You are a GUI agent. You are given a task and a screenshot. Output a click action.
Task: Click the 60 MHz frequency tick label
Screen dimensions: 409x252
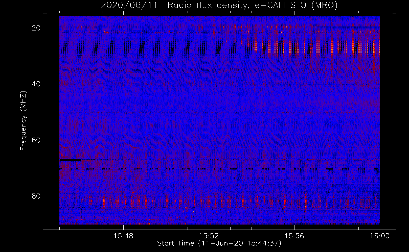pos(36,140)
